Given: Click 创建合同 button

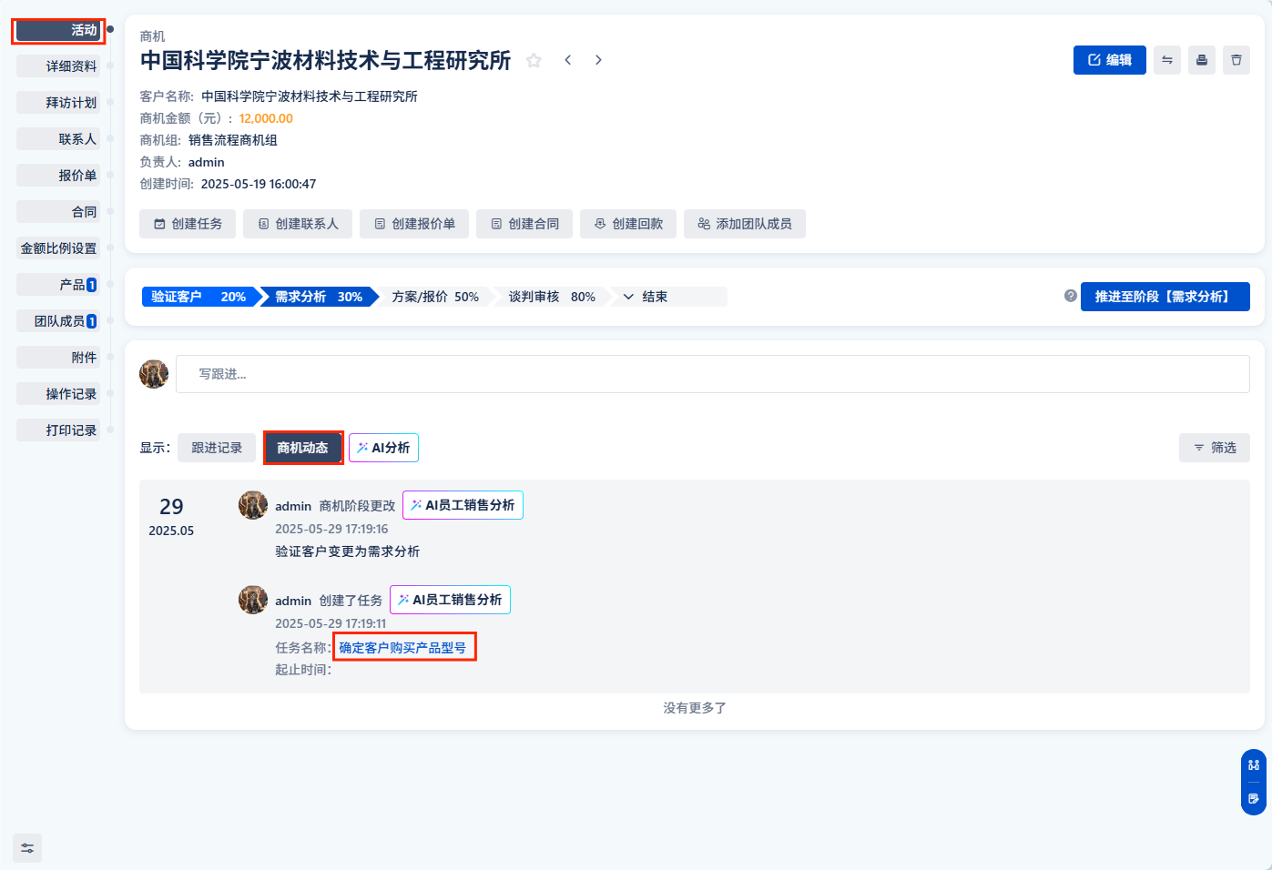Looking at the screenshot, I should click(x=524, y=224).
